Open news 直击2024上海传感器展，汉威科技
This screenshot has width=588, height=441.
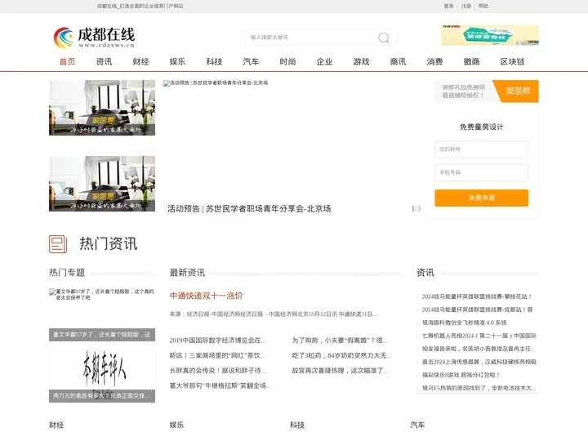[x=479, y=362]
